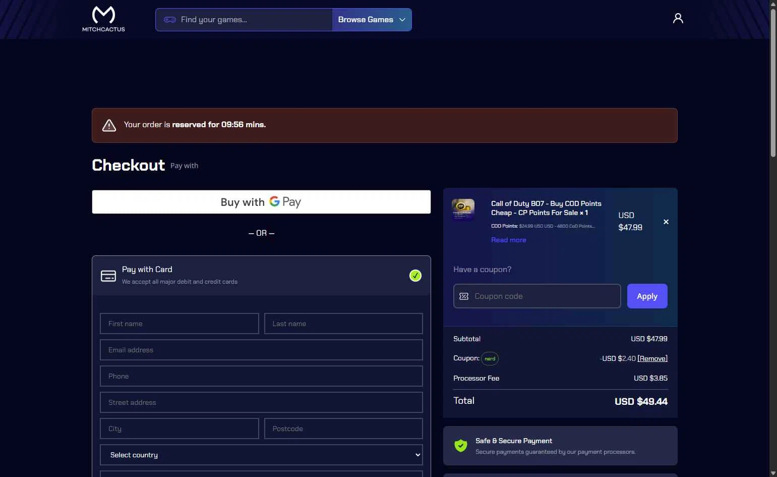Click the City field
The height and width of the screenshot is (477, 777).
click(180, 429)
